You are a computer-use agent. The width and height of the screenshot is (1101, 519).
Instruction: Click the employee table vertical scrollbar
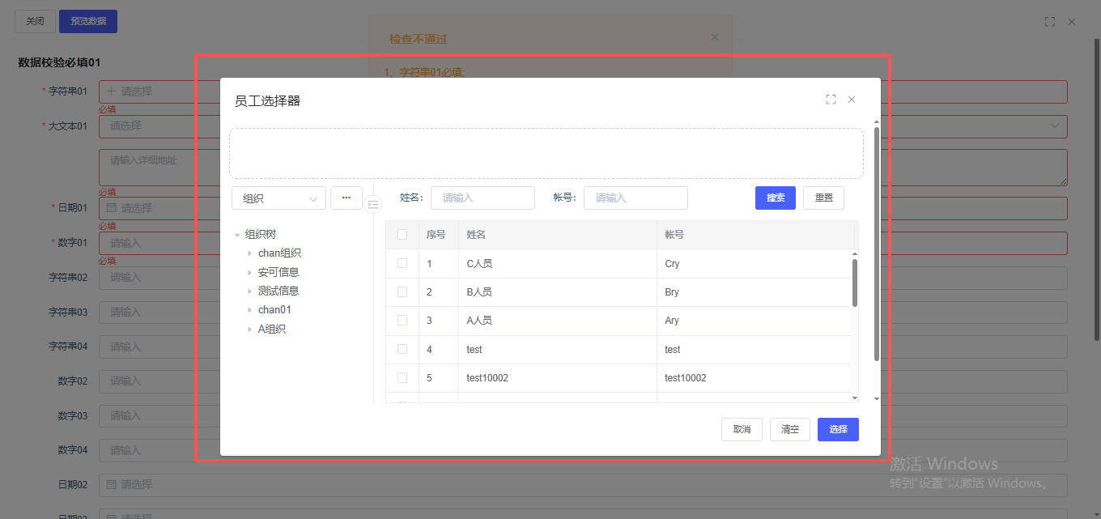(855, 283)
